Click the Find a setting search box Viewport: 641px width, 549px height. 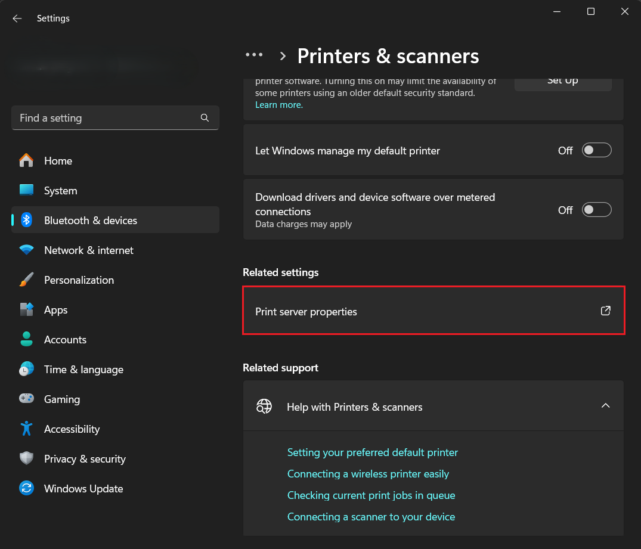[x=107, y=118]
